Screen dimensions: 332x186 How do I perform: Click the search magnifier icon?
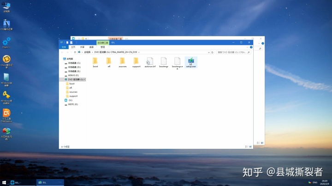pyautogui.click(x=249, y=52)
